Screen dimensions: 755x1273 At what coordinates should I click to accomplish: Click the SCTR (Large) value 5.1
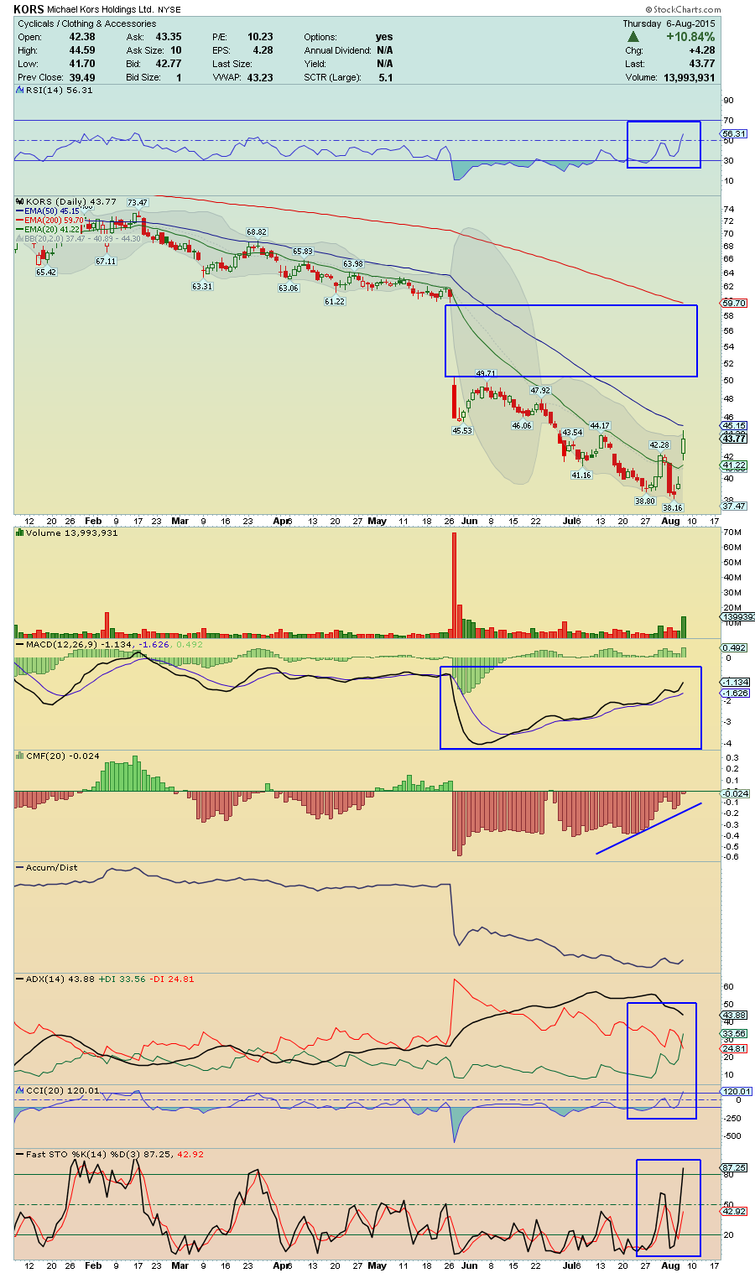click(x=386, y=77)
